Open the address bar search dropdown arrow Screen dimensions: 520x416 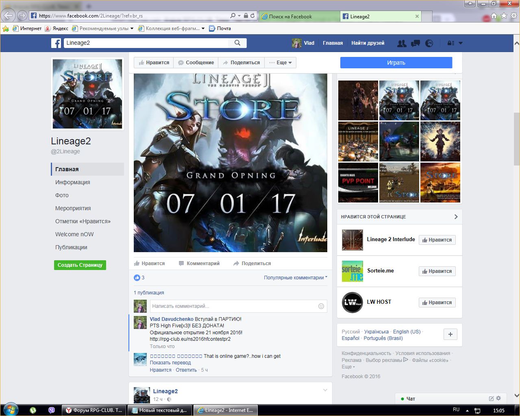point(239,16)
